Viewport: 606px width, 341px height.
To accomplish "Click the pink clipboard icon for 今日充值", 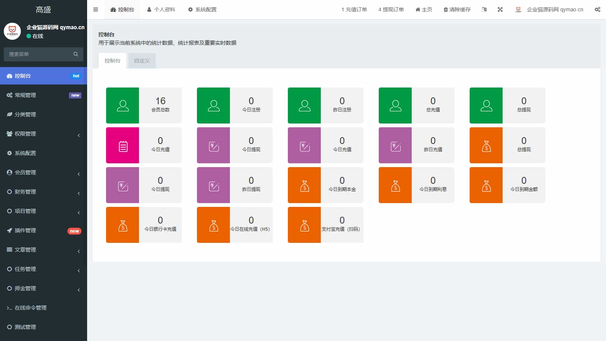I will 122,145.
